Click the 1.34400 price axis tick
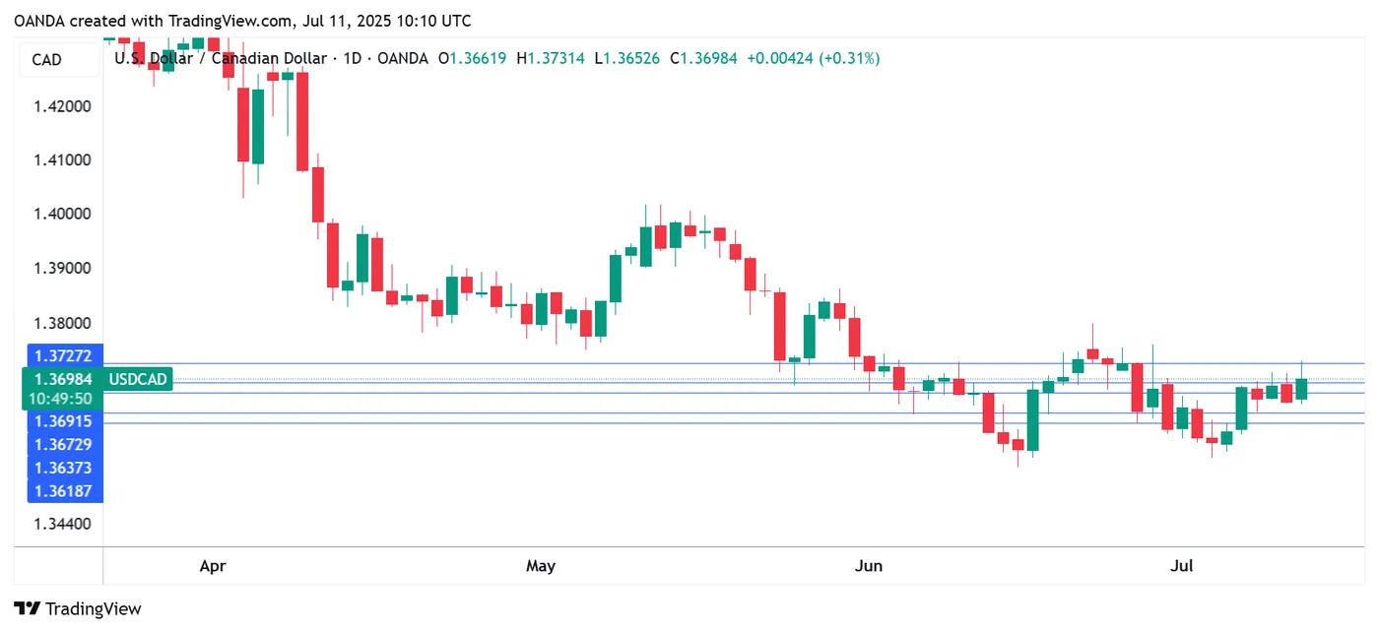The height and width of the screenshot is (632, 1379). coord(62,524)
